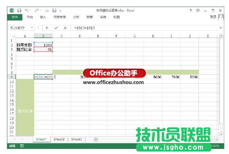Click cell A2 labeled 销售金额
229x154 pixels.
(x=25, y=45)
